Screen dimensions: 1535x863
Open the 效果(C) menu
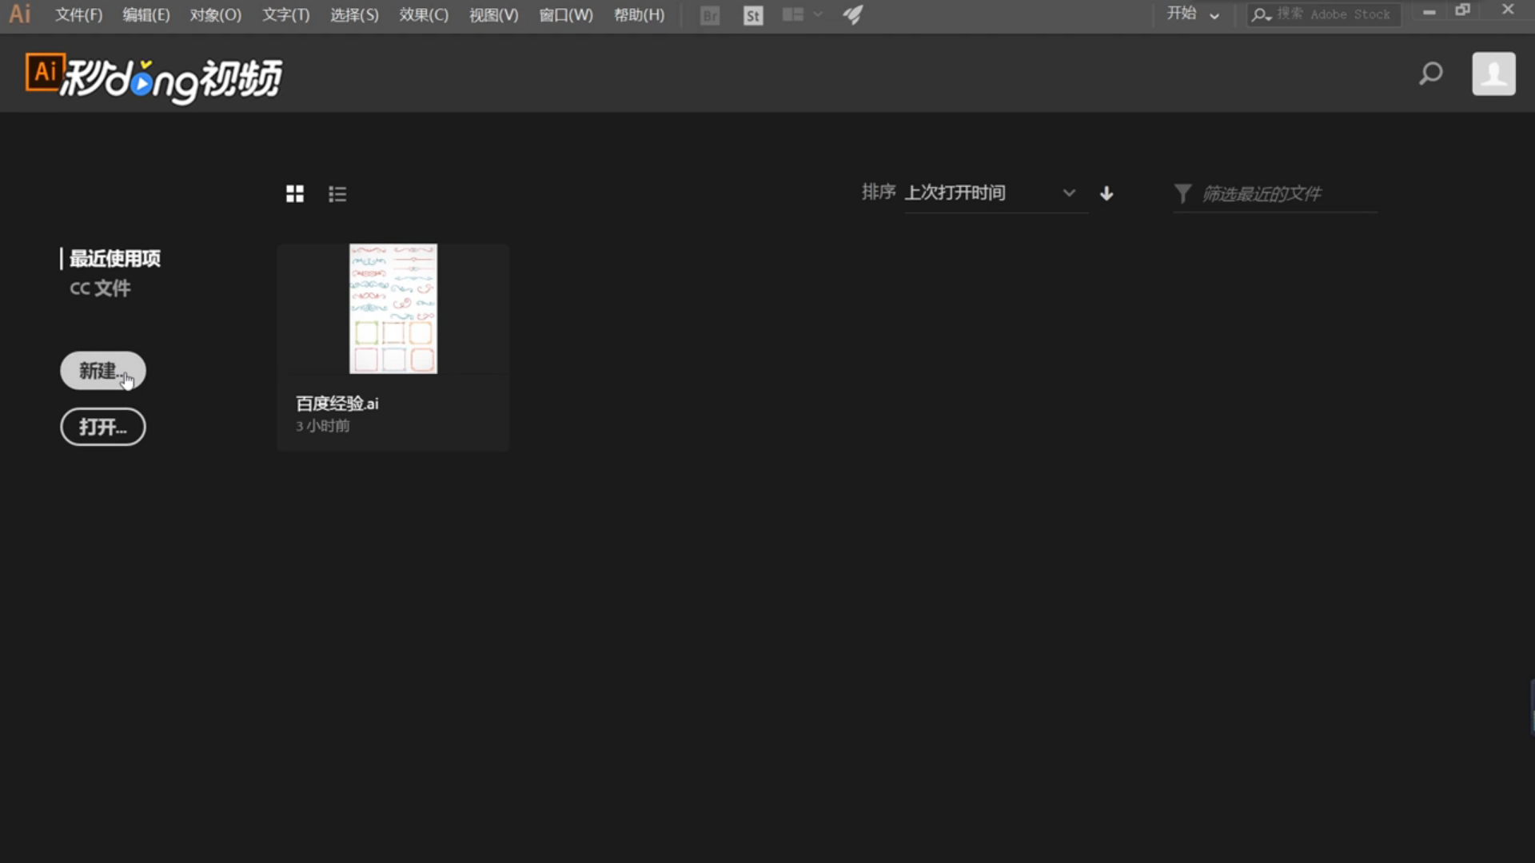pos(424,15)
